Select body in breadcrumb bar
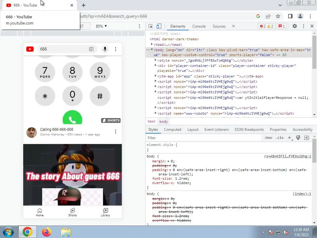The width and height of the screenshot is (317, 238). point(163,121)
